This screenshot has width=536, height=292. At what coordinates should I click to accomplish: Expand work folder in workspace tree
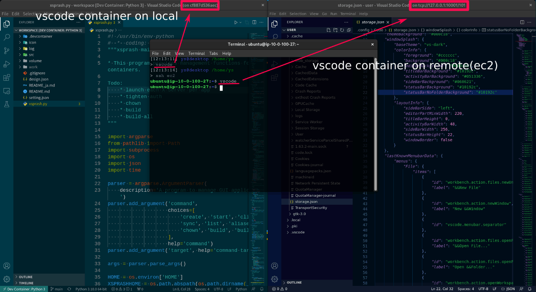(x=49, y=67)
